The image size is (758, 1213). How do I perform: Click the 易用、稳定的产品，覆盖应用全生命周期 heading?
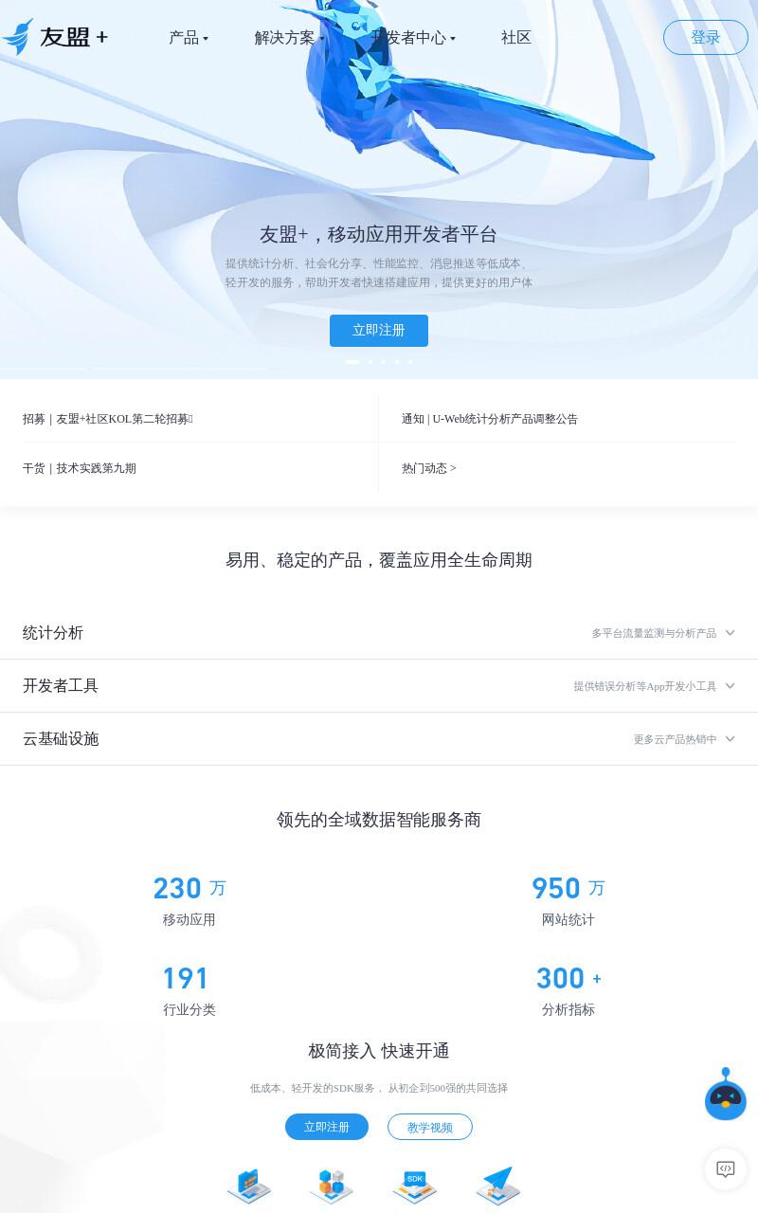[379, 560]
